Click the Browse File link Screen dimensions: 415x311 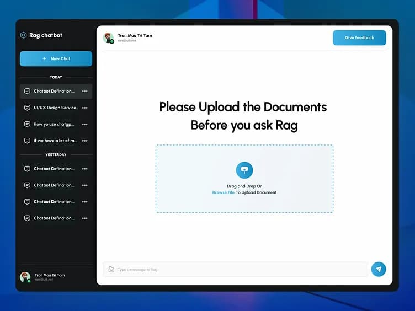coord(223,192)
